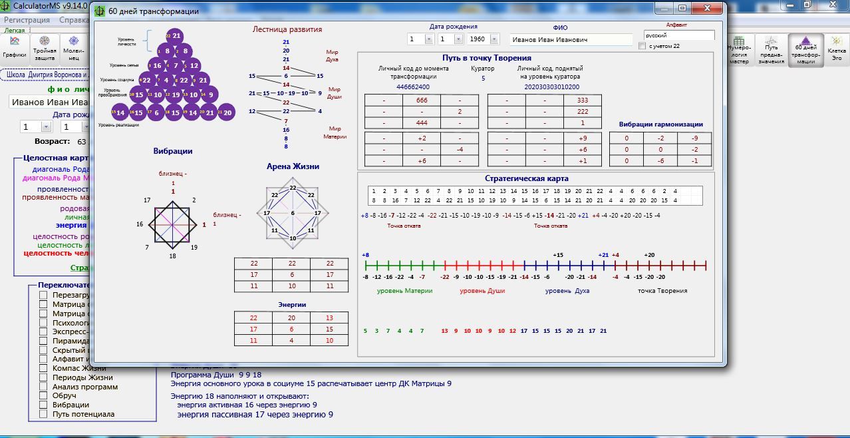The width and height of the screenshot is (850, 438).
Task: Enable the 'с учетом 22' checkbox
Action: [642, 46]
